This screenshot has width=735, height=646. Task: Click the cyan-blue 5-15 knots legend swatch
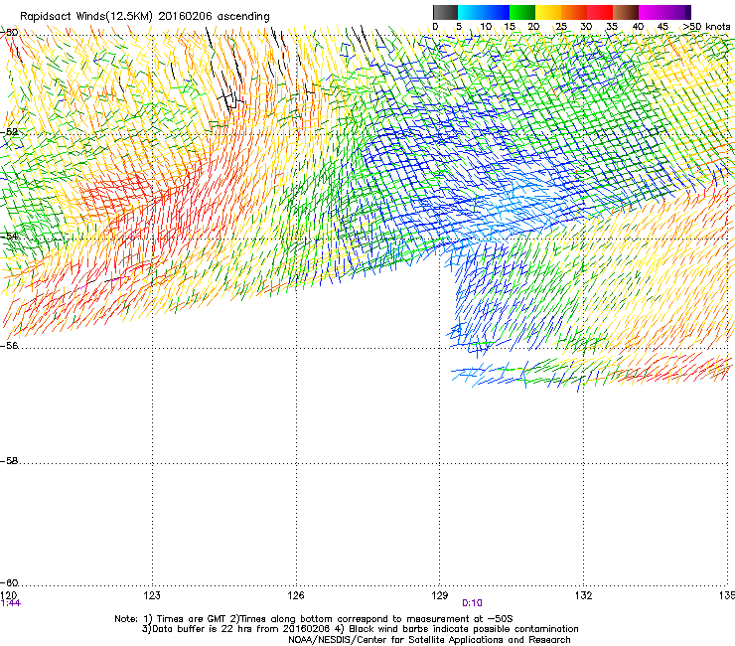[x=484, y=12]
